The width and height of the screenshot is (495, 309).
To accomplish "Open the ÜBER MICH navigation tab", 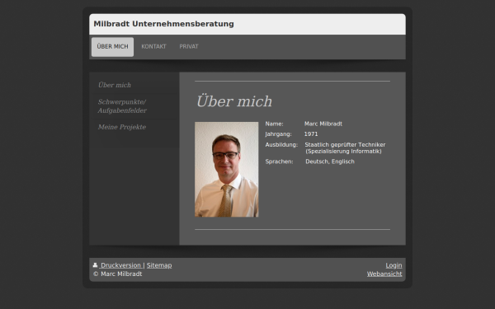I will point(112,47).
